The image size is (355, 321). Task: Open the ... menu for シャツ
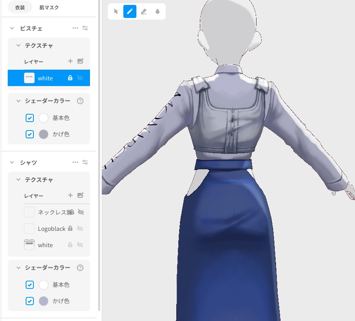75,162
